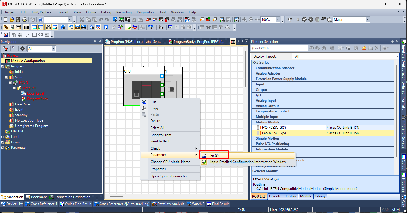This screenshot has height=213, width=407.
Task: Open the blue Help question-mark icon
Action: pos(41,20)
